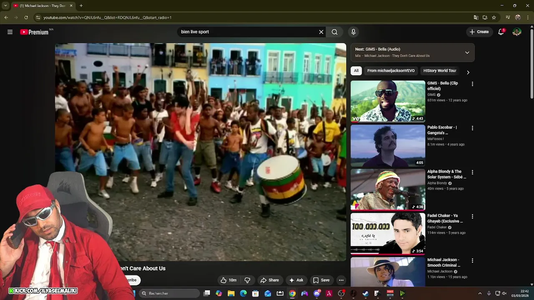This screenshot has height=300, width=534.
Task: Open GIMS - Bella (Clip officiel) title
Action: coord(442,86)
